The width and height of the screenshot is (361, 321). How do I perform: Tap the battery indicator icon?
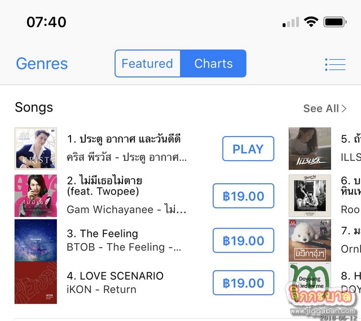click(334, 22)
